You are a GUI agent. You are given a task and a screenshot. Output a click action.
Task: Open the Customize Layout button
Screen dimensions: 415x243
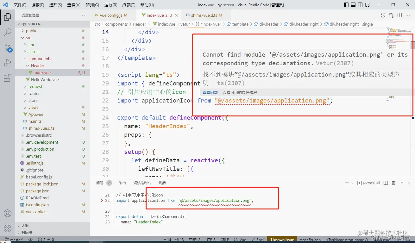[368, 5]
